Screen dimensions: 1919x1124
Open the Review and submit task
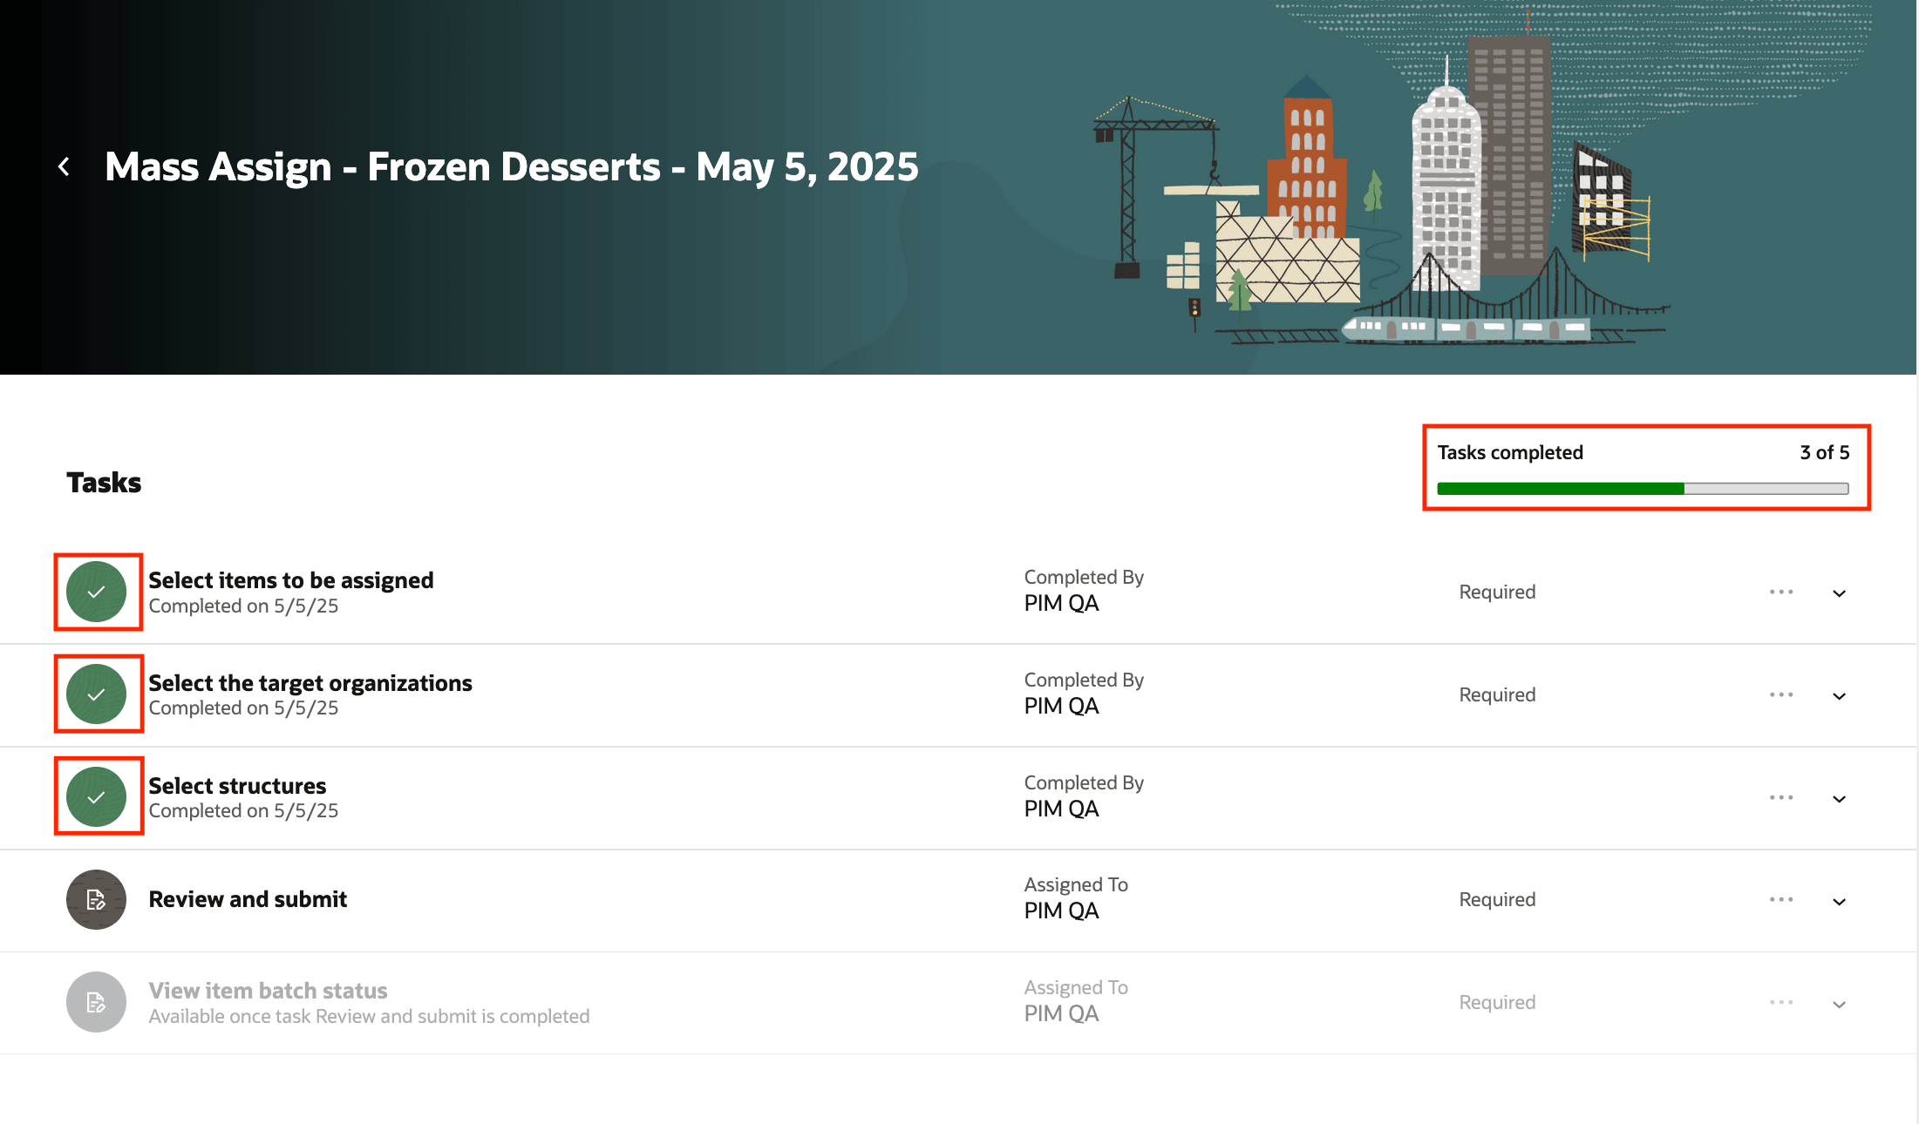click(x=248, y=899)
